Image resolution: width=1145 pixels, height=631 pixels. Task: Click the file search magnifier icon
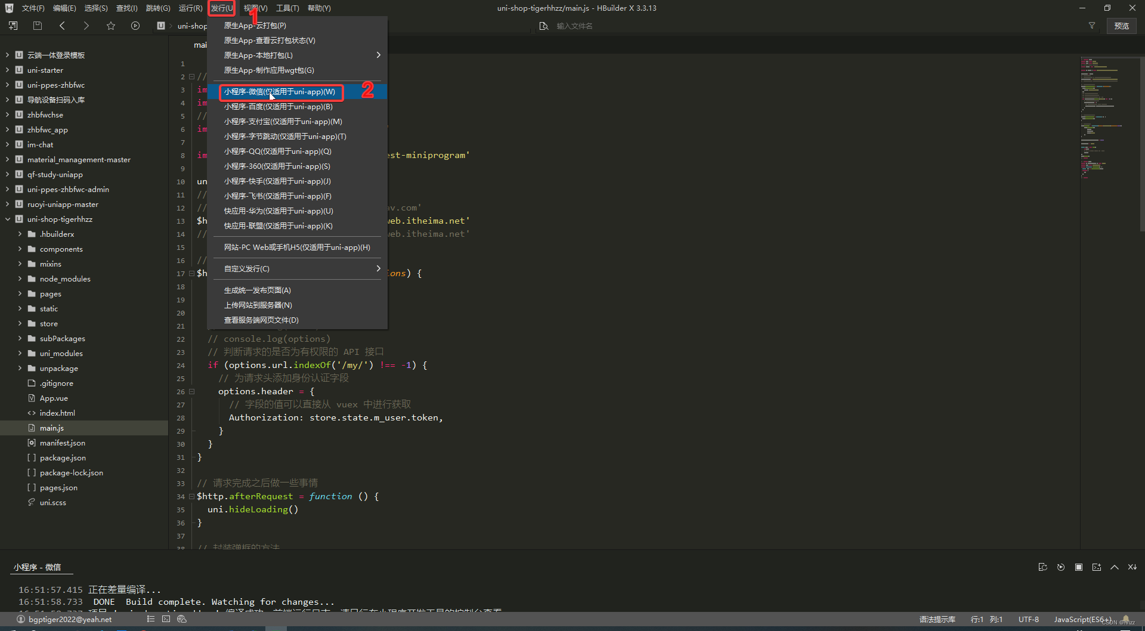pos(543,26)
